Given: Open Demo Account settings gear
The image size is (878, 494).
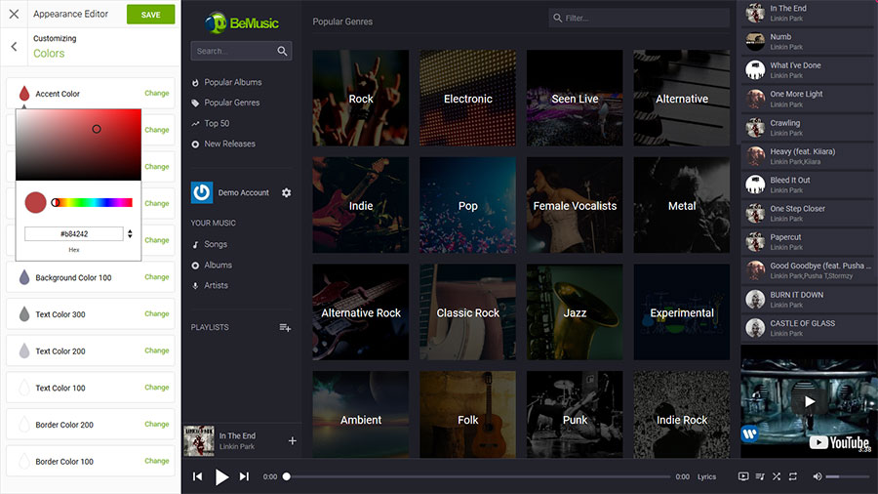Looking at the screenshot, I should click(286, 193).
